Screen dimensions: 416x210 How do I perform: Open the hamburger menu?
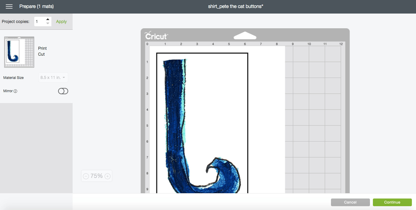click(x=9, y=6)
